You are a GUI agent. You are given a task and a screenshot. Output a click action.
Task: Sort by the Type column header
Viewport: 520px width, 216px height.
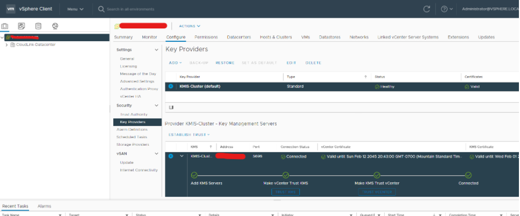(291, 77)
